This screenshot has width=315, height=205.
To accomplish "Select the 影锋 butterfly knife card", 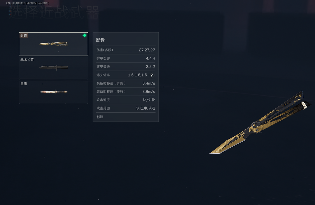I will 53,44.
